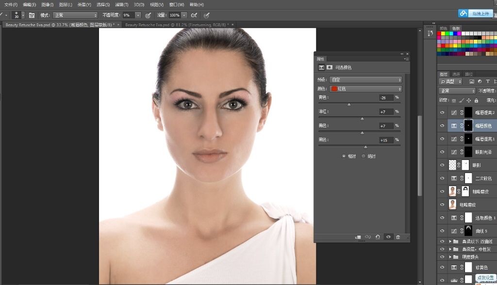Expand the 鼻梁以下 双曲线 layer group

click(450, 241)
